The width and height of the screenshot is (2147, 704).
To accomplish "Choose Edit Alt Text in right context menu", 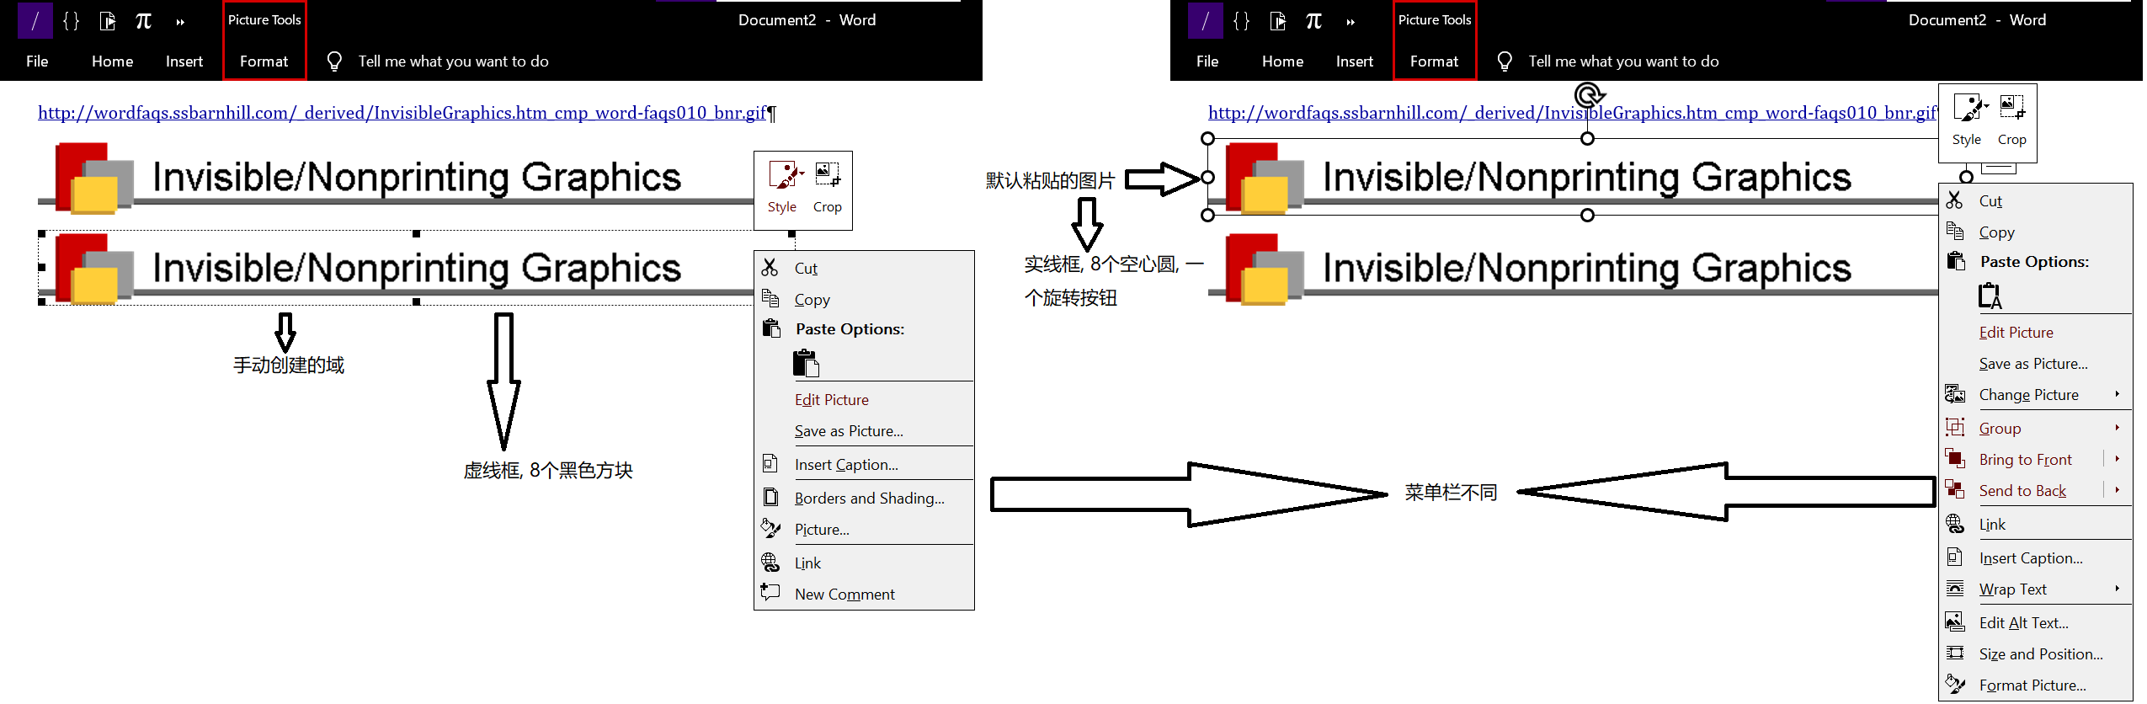I will [2036, 622].
